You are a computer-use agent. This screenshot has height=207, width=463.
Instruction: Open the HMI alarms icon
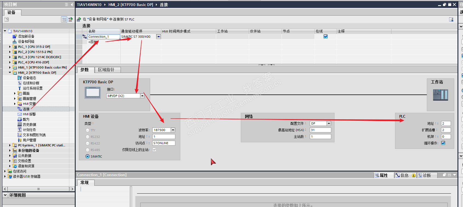pyautogui.click(x=20, y=114)
